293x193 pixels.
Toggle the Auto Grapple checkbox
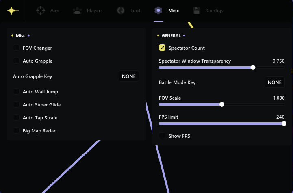click(x=16, y=61)
